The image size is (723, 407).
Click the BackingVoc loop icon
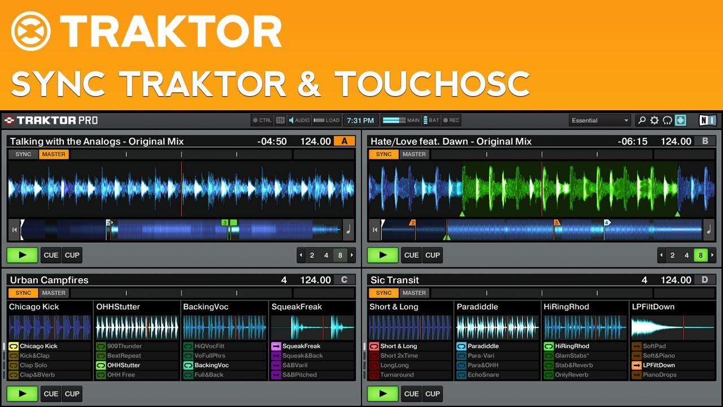click(188, 365)
